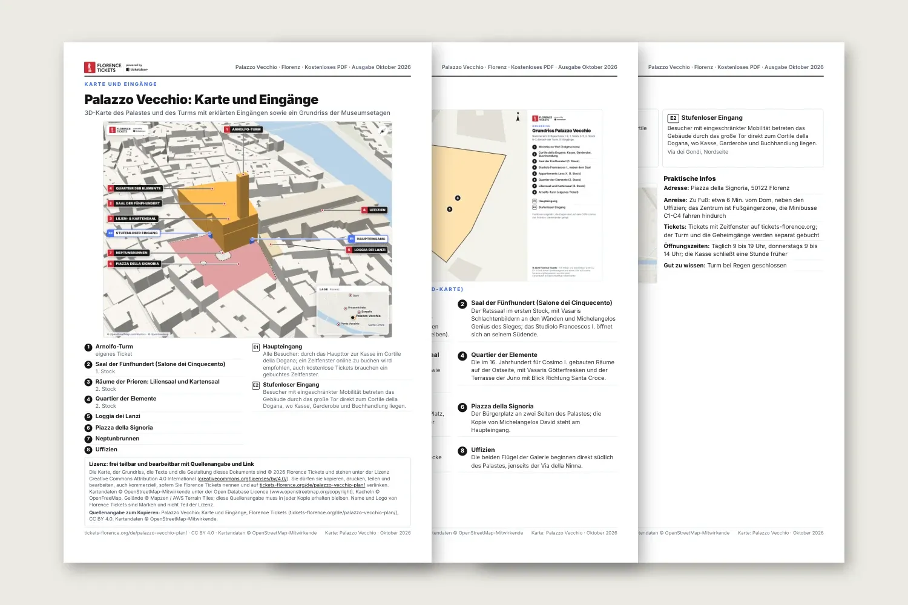The image size is (908, 605).
Task: Click the Praktische Infos heading
Action: [x=689, y=178]
